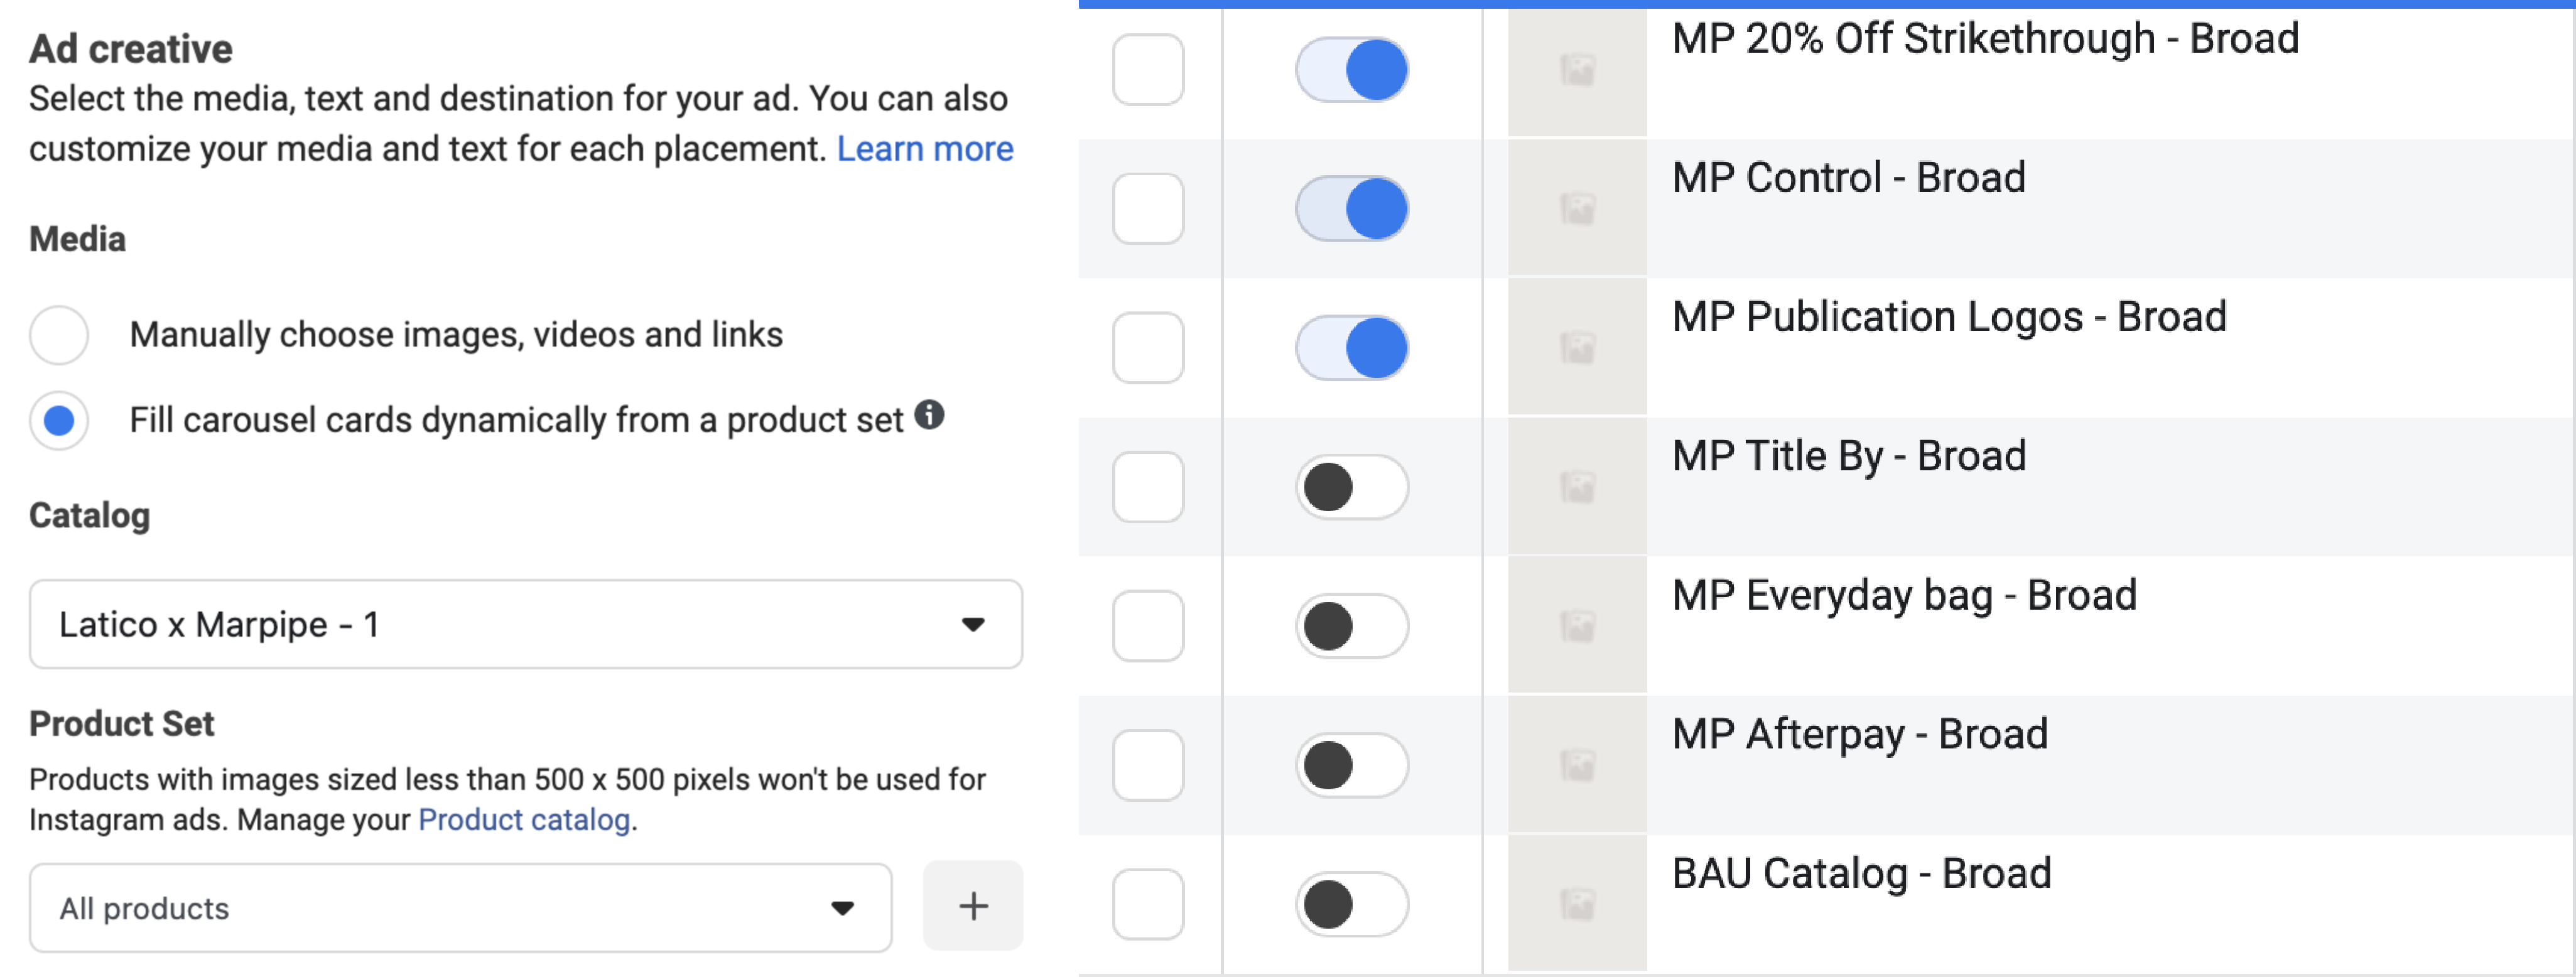The image size is (2576, 977).
Task: Select Manually choose images, videos and links
Action: pos(59,335)
